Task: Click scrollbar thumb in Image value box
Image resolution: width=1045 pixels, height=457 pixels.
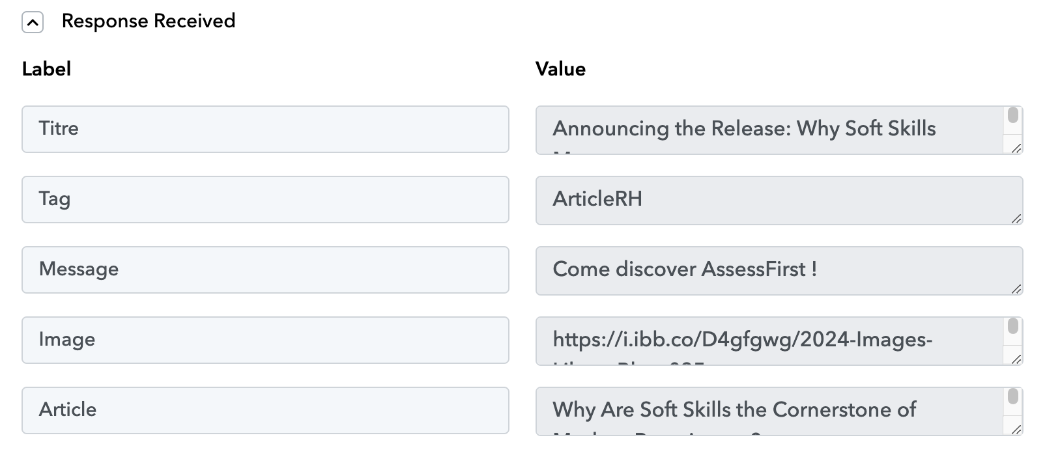Action: click(1012, 326)
